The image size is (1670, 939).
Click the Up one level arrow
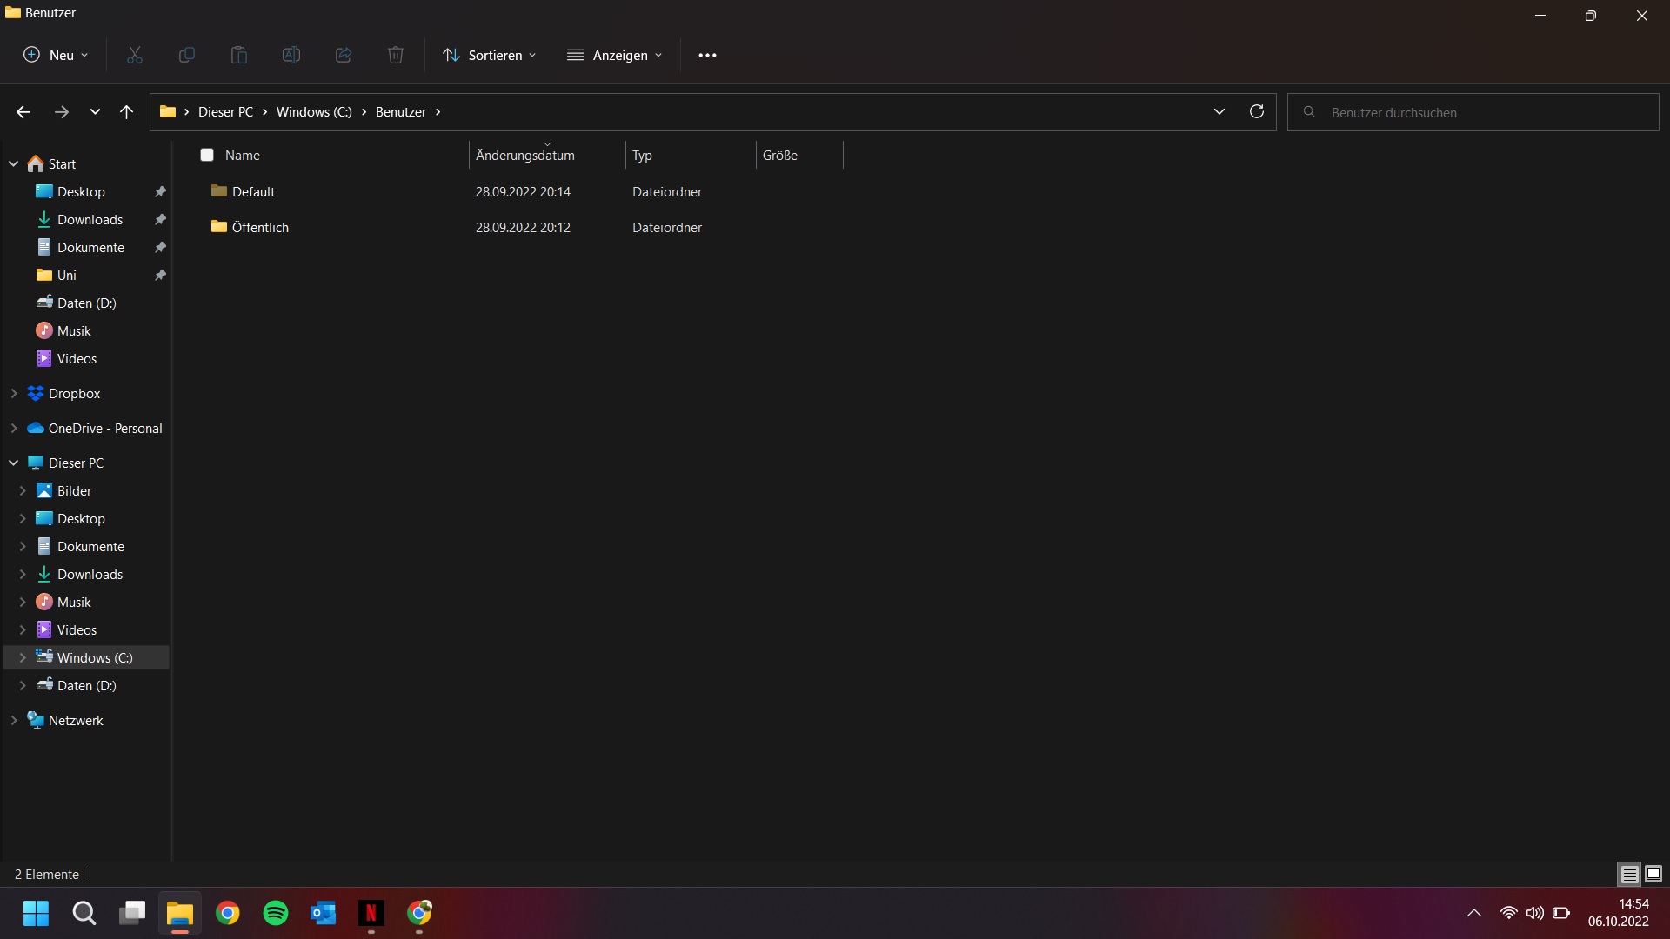tap(126, 111)
